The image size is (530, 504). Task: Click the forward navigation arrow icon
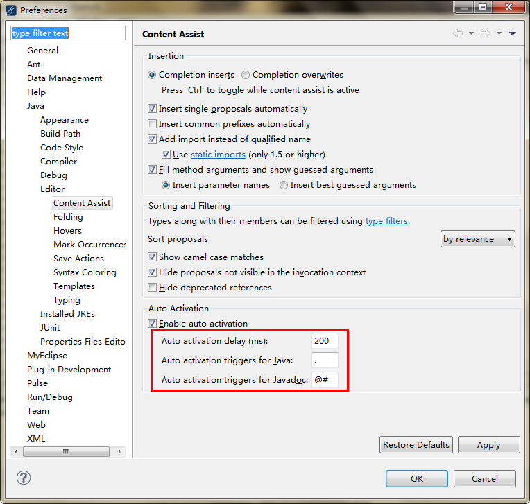tap(486, 33)
